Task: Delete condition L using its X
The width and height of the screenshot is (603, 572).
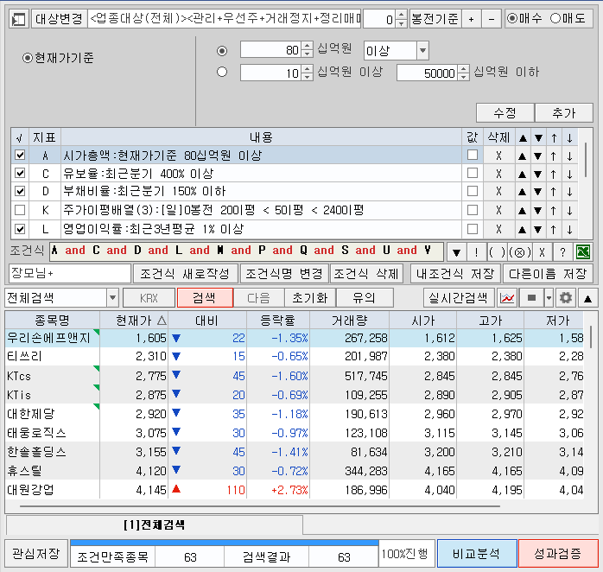Action: click(x=498, y=229)
